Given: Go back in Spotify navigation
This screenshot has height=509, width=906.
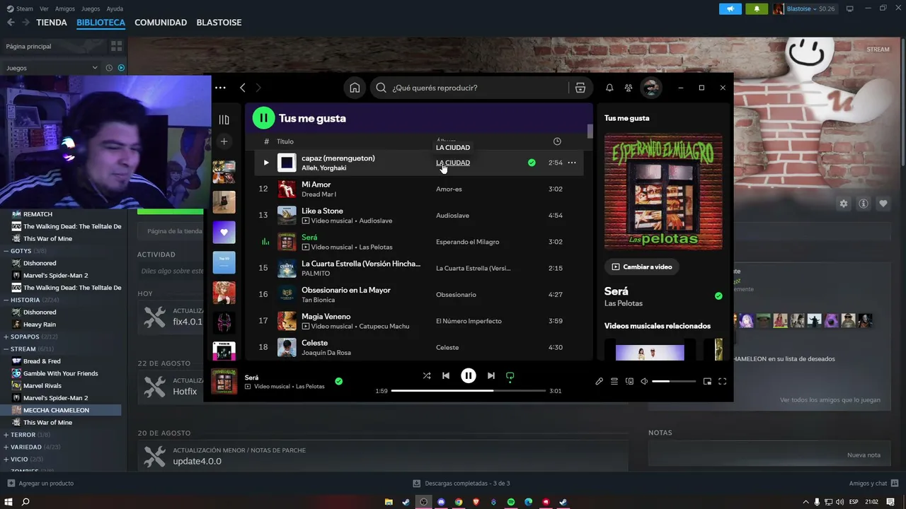Looking at the screenshot, I should pyautogui.click(x=243, y=88).
